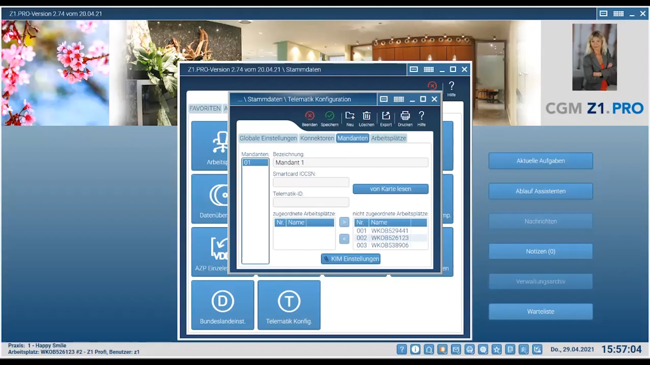Click the Drucken printer icon

(405, 116)
